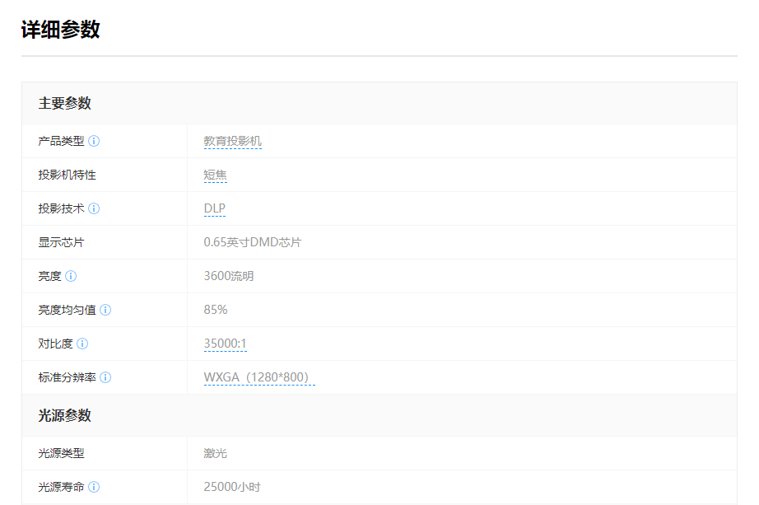
Task: Follow the 短焦 feature link
Action: click(215, 175)
